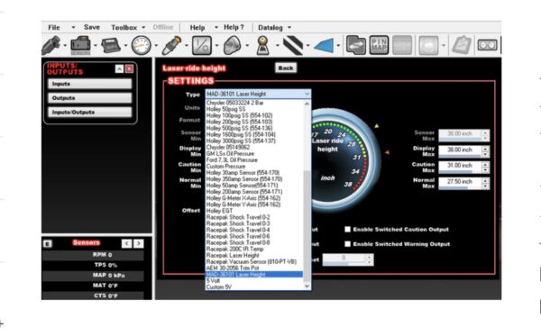The height and width of the screenshot is (336, 541).
Task: Click the gray rock-shaped toolbar icon
Action: pos(233,45)
